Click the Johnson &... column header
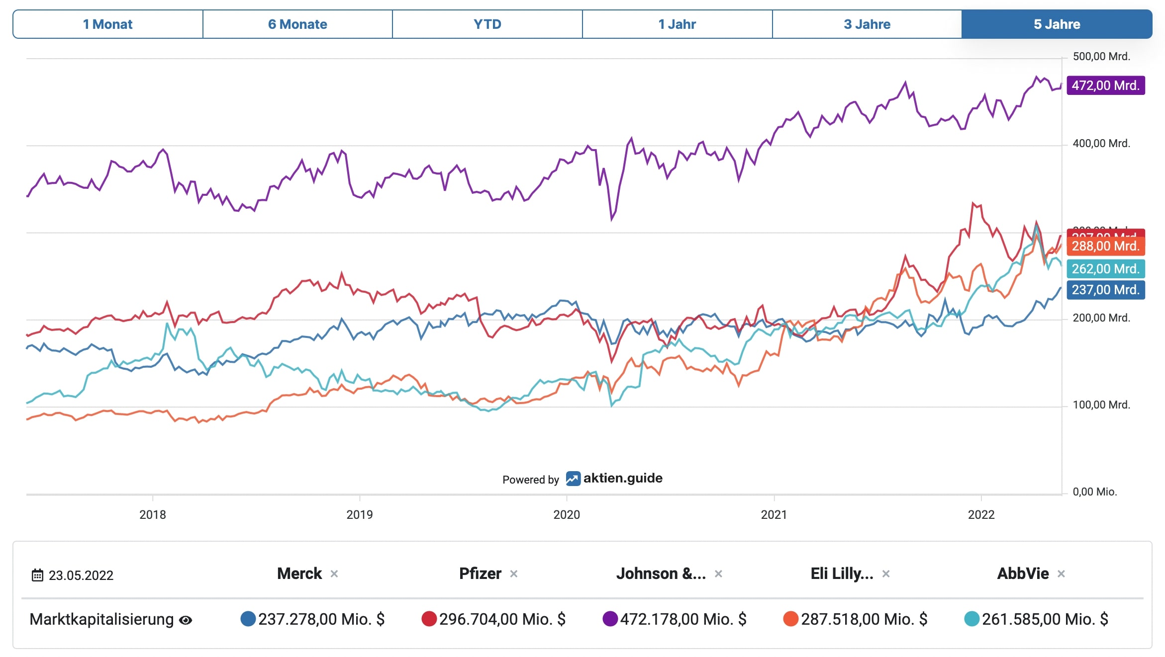 coord(661,574)
